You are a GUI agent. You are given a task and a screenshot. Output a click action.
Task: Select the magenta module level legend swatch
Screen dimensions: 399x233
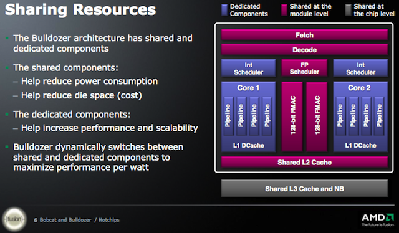pos(284,10)
